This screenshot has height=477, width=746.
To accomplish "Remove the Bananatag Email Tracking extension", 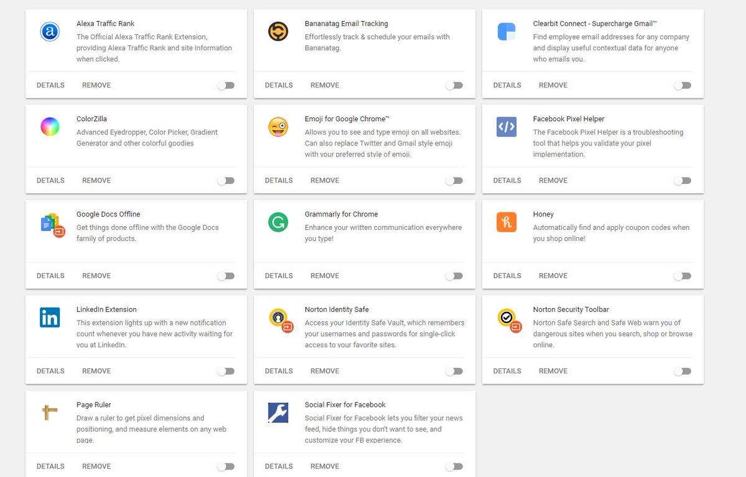I will pyautogui.click(x=325, y=85).
